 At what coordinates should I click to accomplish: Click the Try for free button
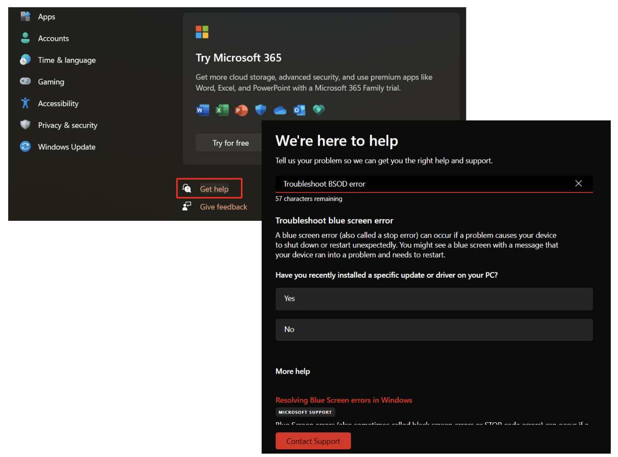[x=231, y=143]
